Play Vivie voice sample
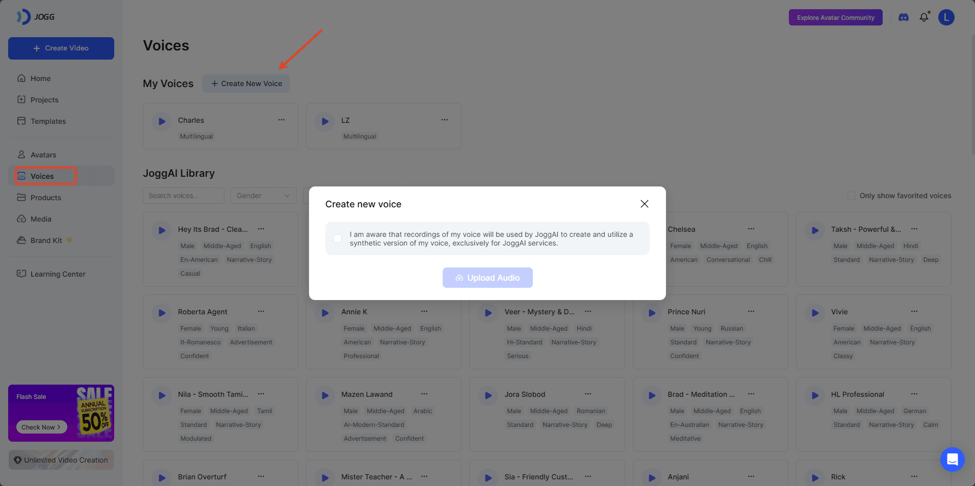Image resolution: width=975 pixels, height=486 pixels. tap(815, 313)
